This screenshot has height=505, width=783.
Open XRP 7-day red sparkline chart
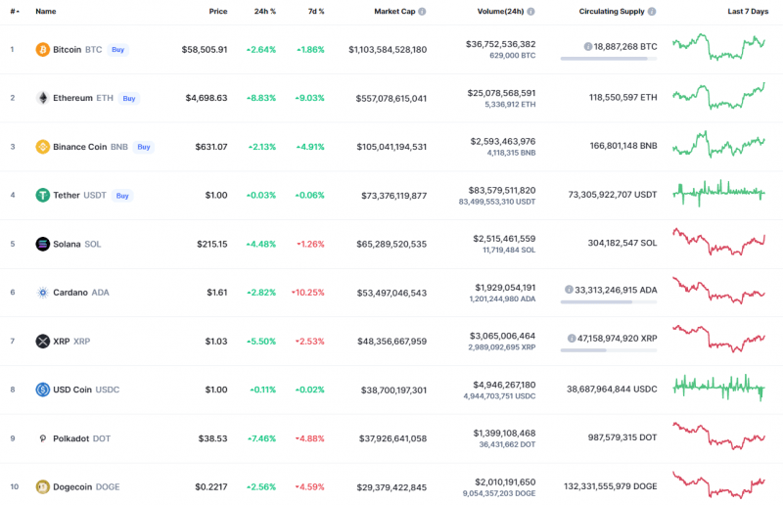718,339
